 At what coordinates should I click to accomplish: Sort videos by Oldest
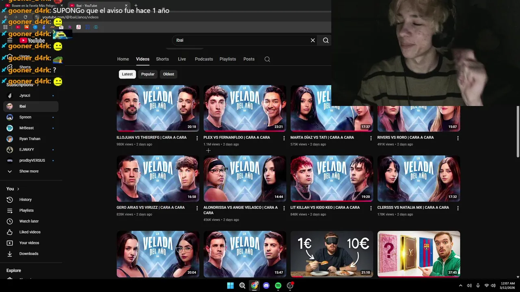point(169,74)
